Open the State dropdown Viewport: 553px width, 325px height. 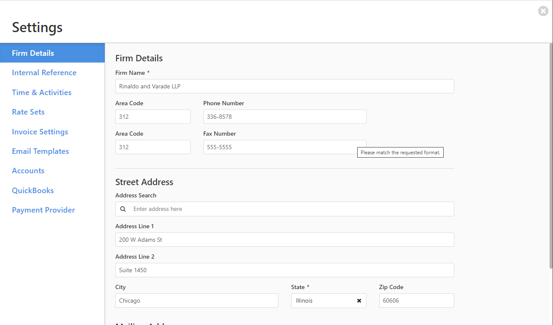[322, 300]
